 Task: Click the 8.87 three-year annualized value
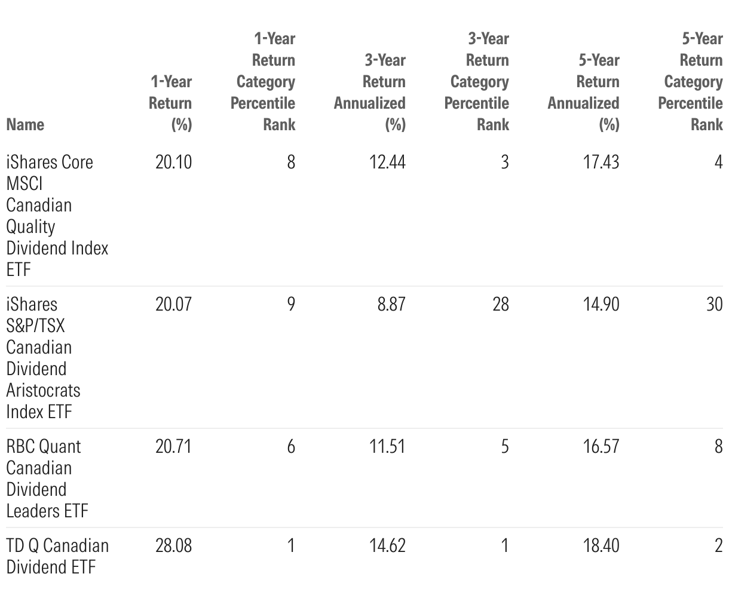(x=391, y=304)
